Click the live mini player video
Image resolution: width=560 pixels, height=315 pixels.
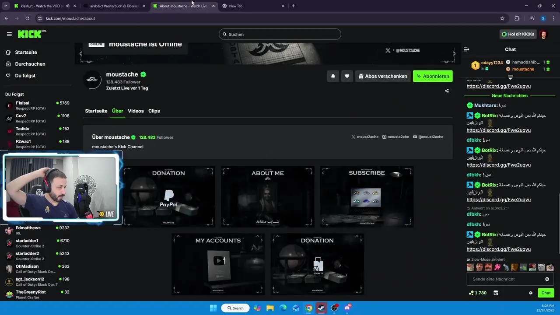61,187
